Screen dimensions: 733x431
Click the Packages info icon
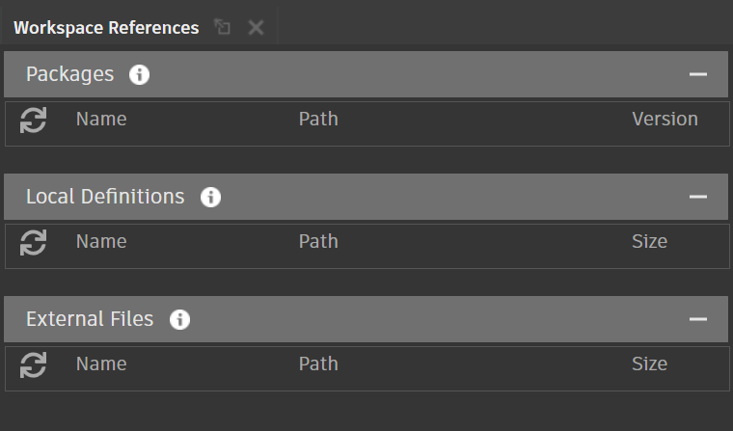click(x=140, y=74)
